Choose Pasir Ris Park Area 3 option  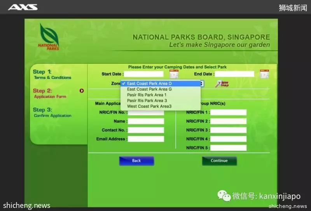pos(161,101)
